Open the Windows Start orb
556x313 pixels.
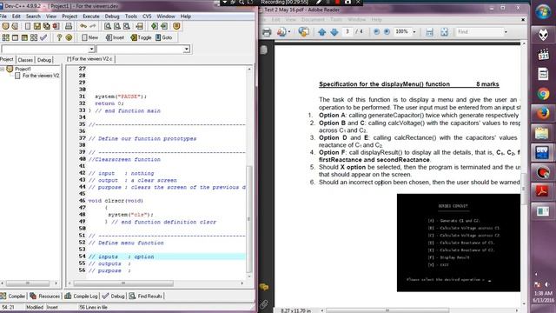tap(543, 12)
